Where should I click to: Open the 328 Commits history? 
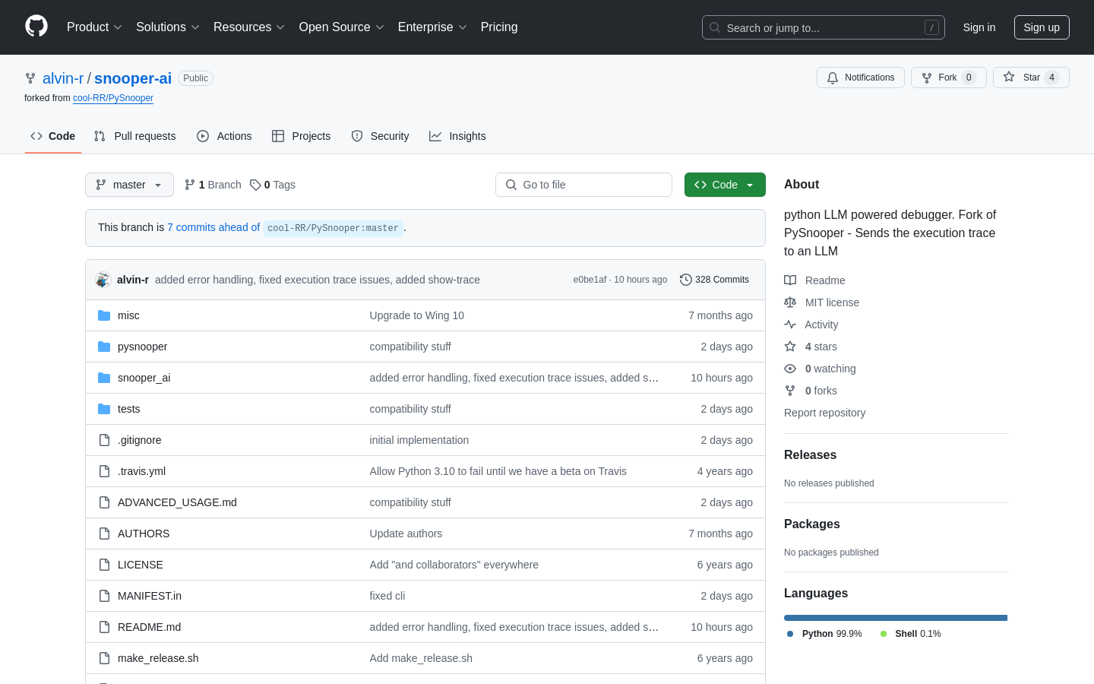pos(715,280)
